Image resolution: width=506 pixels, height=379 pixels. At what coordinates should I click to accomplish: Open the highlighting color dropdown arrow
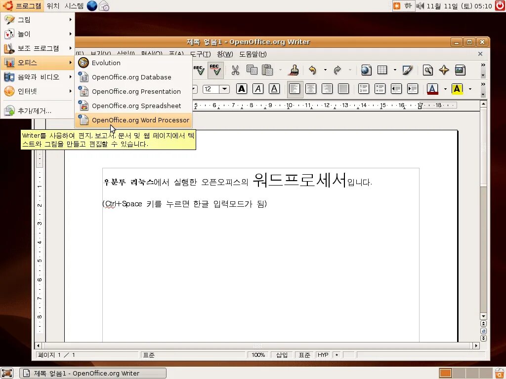tap(470, 89)
